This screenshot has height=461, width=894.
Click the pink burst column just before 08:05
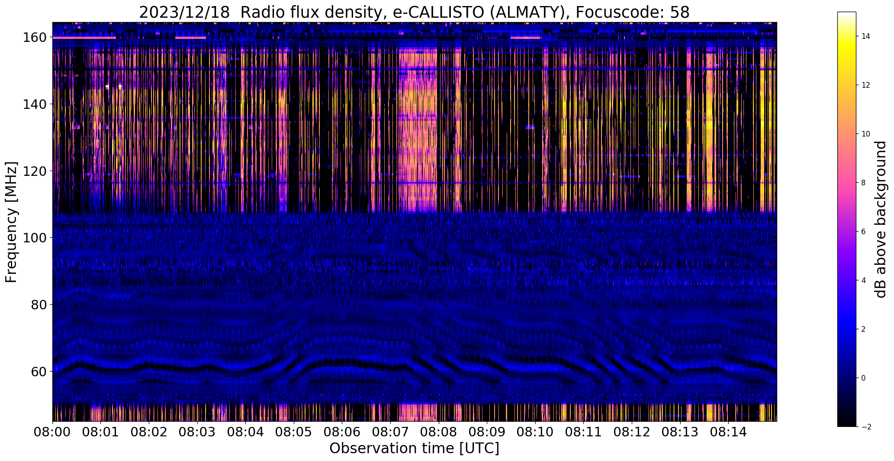coord(283,130)
